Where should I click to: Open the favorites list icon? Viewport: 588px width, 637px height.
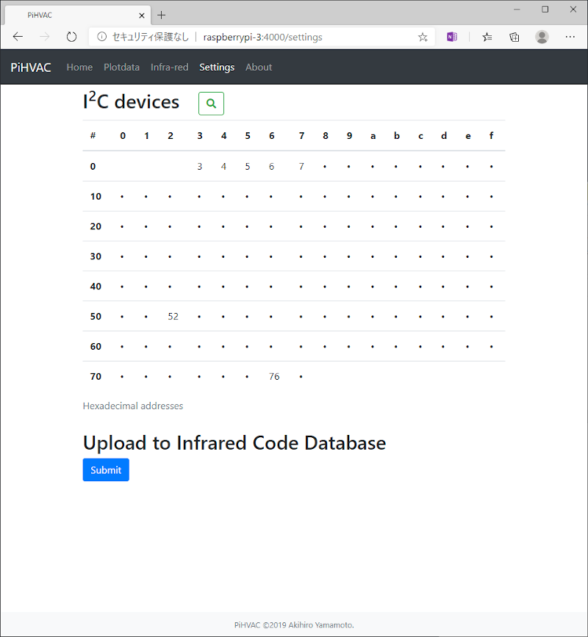point(487,37)
